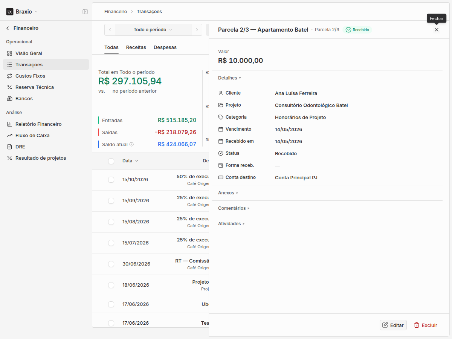Switch to the Todas tab
This screenshot has width=452, height=339.
[111, 47]
